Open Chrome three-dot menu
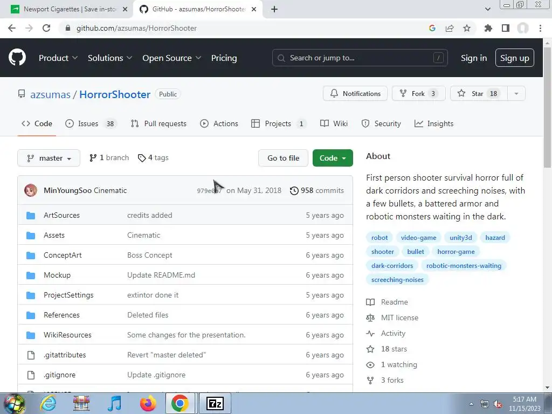Image resolution: width=552 pixels, height=414 pixels. tap(540, 28)
